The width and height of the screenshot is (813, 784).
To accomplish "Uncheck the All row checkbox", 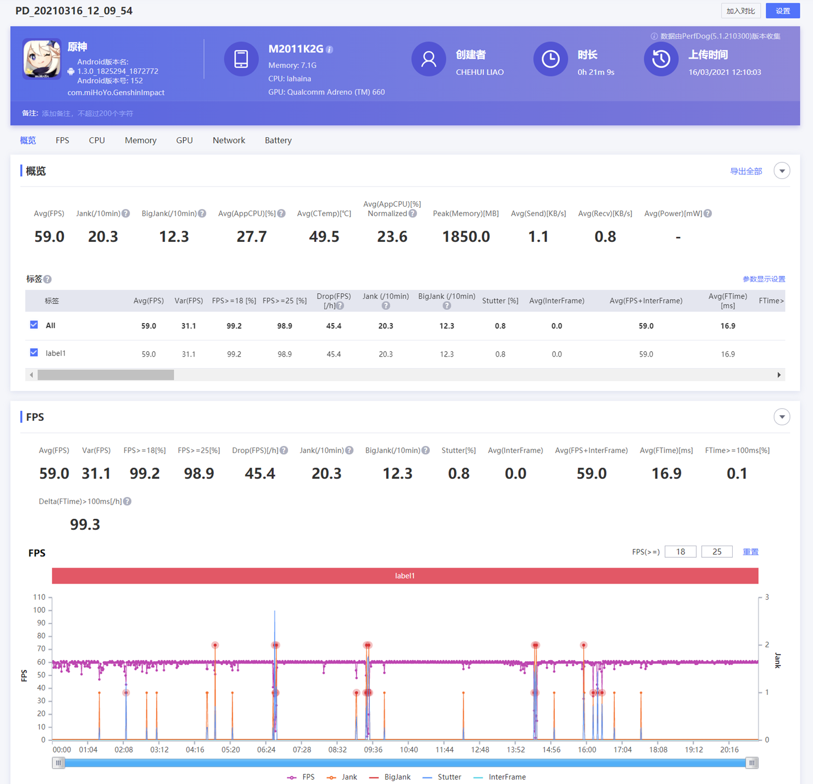I will (34, 325).
